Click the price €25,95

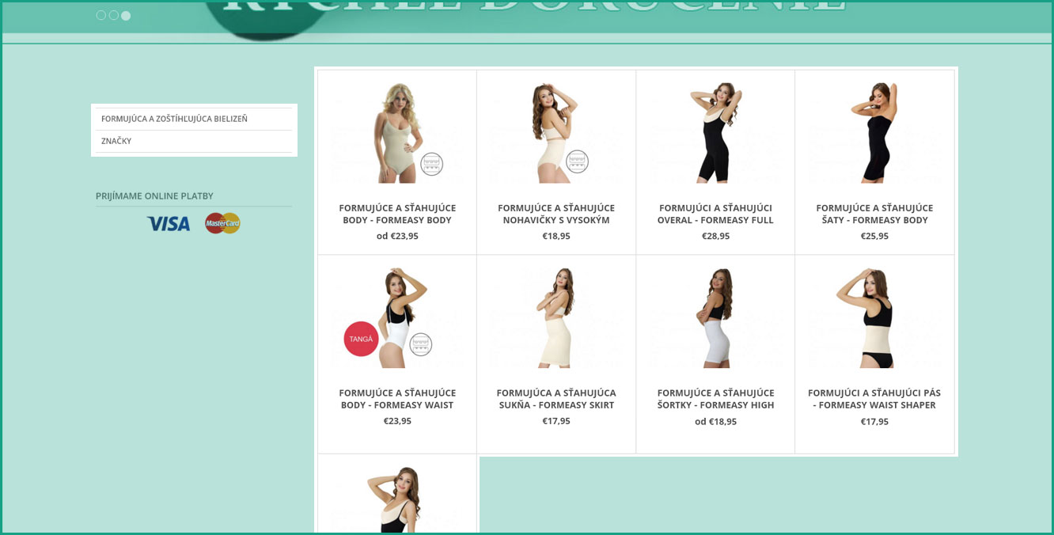tap(874, 236)
